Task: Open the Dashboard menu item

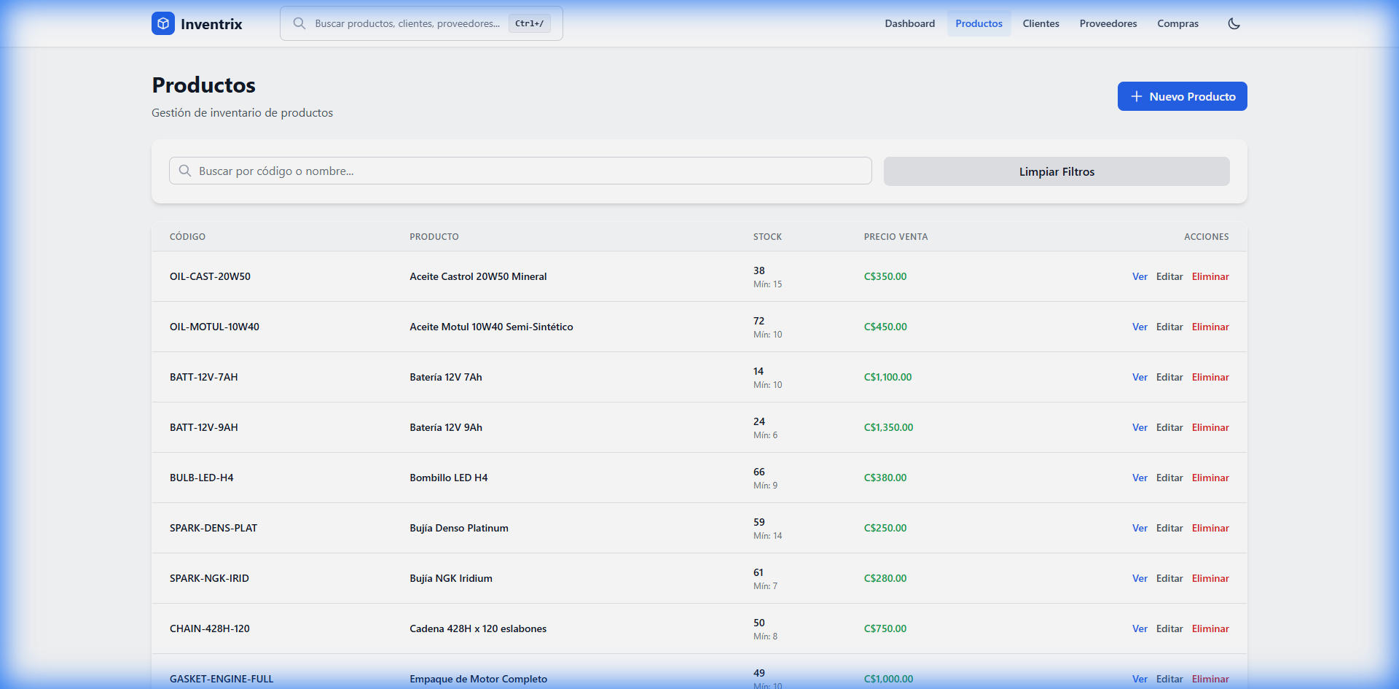Action: coord(909,23)
